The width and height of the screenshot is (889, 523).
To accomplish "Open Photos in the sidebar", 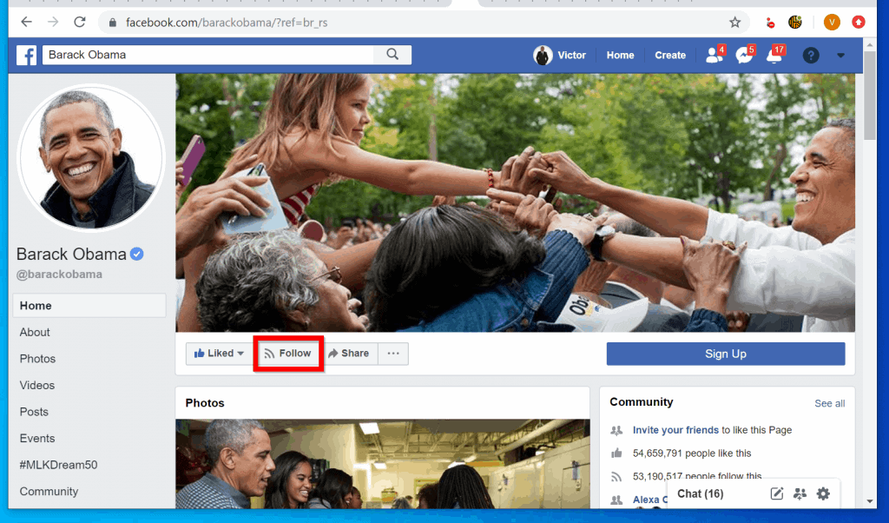I will point(37,359).
